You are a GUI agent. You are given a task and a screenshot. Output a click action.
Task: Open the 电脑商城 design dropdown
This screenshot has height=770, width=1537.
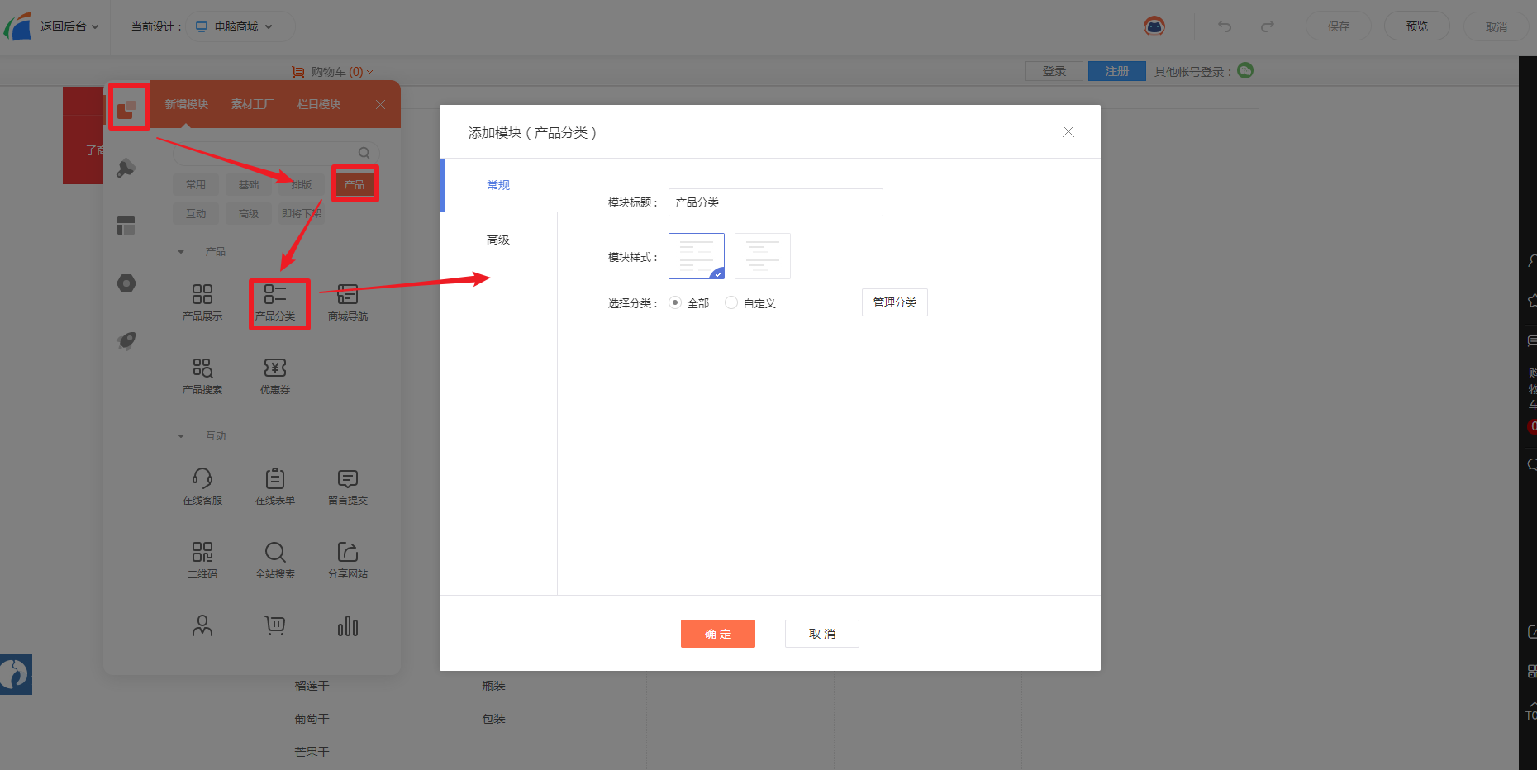pos(236,26)
